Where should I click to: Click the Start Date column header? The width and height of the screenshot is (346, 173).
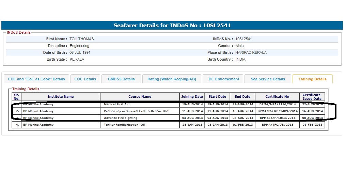tap(217, 97)
